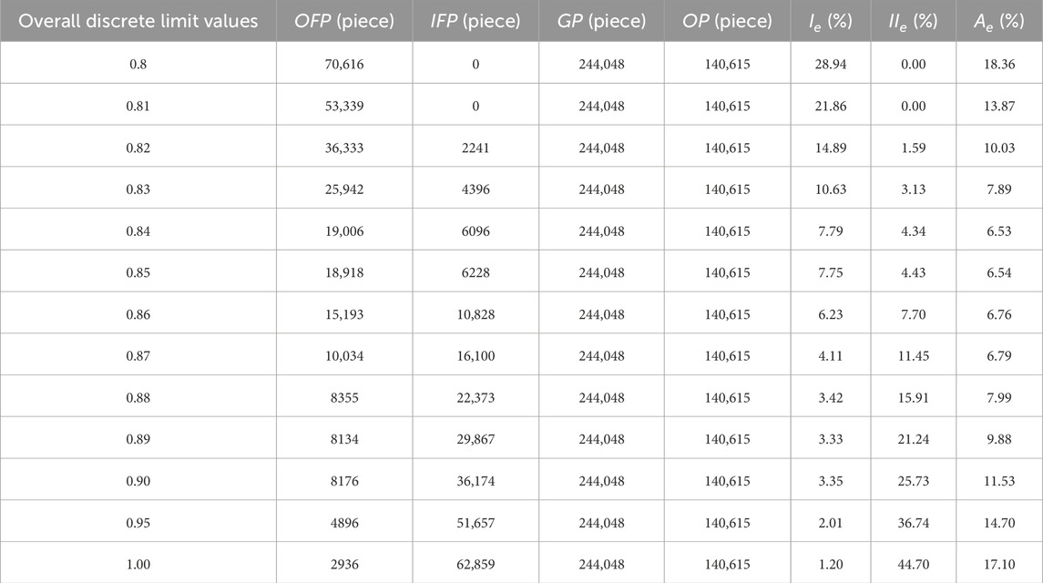
Task: Select the Ie (%) column header
Action: click(x=830, y=22)
